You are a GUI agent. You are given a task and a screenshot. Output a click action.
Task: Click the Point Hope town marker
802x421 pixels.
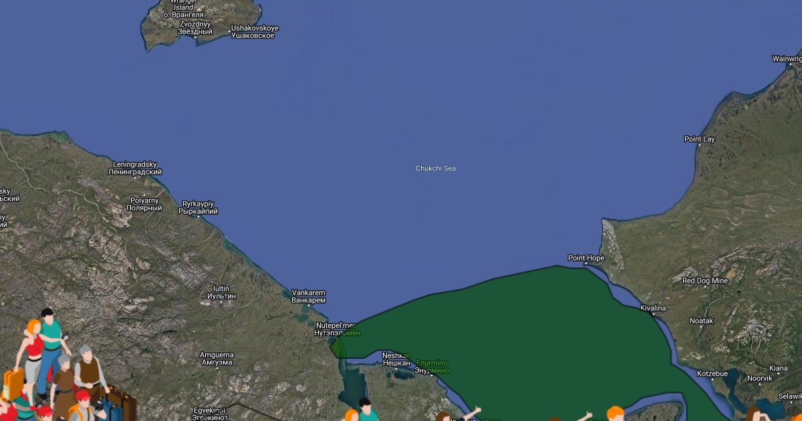586,263
